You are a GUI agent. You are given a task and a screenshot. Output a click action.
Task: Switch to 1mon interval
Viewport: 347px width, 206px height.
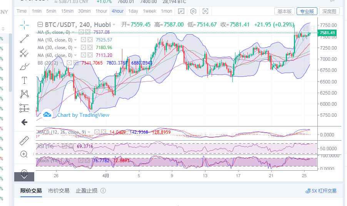click(167, 11)
